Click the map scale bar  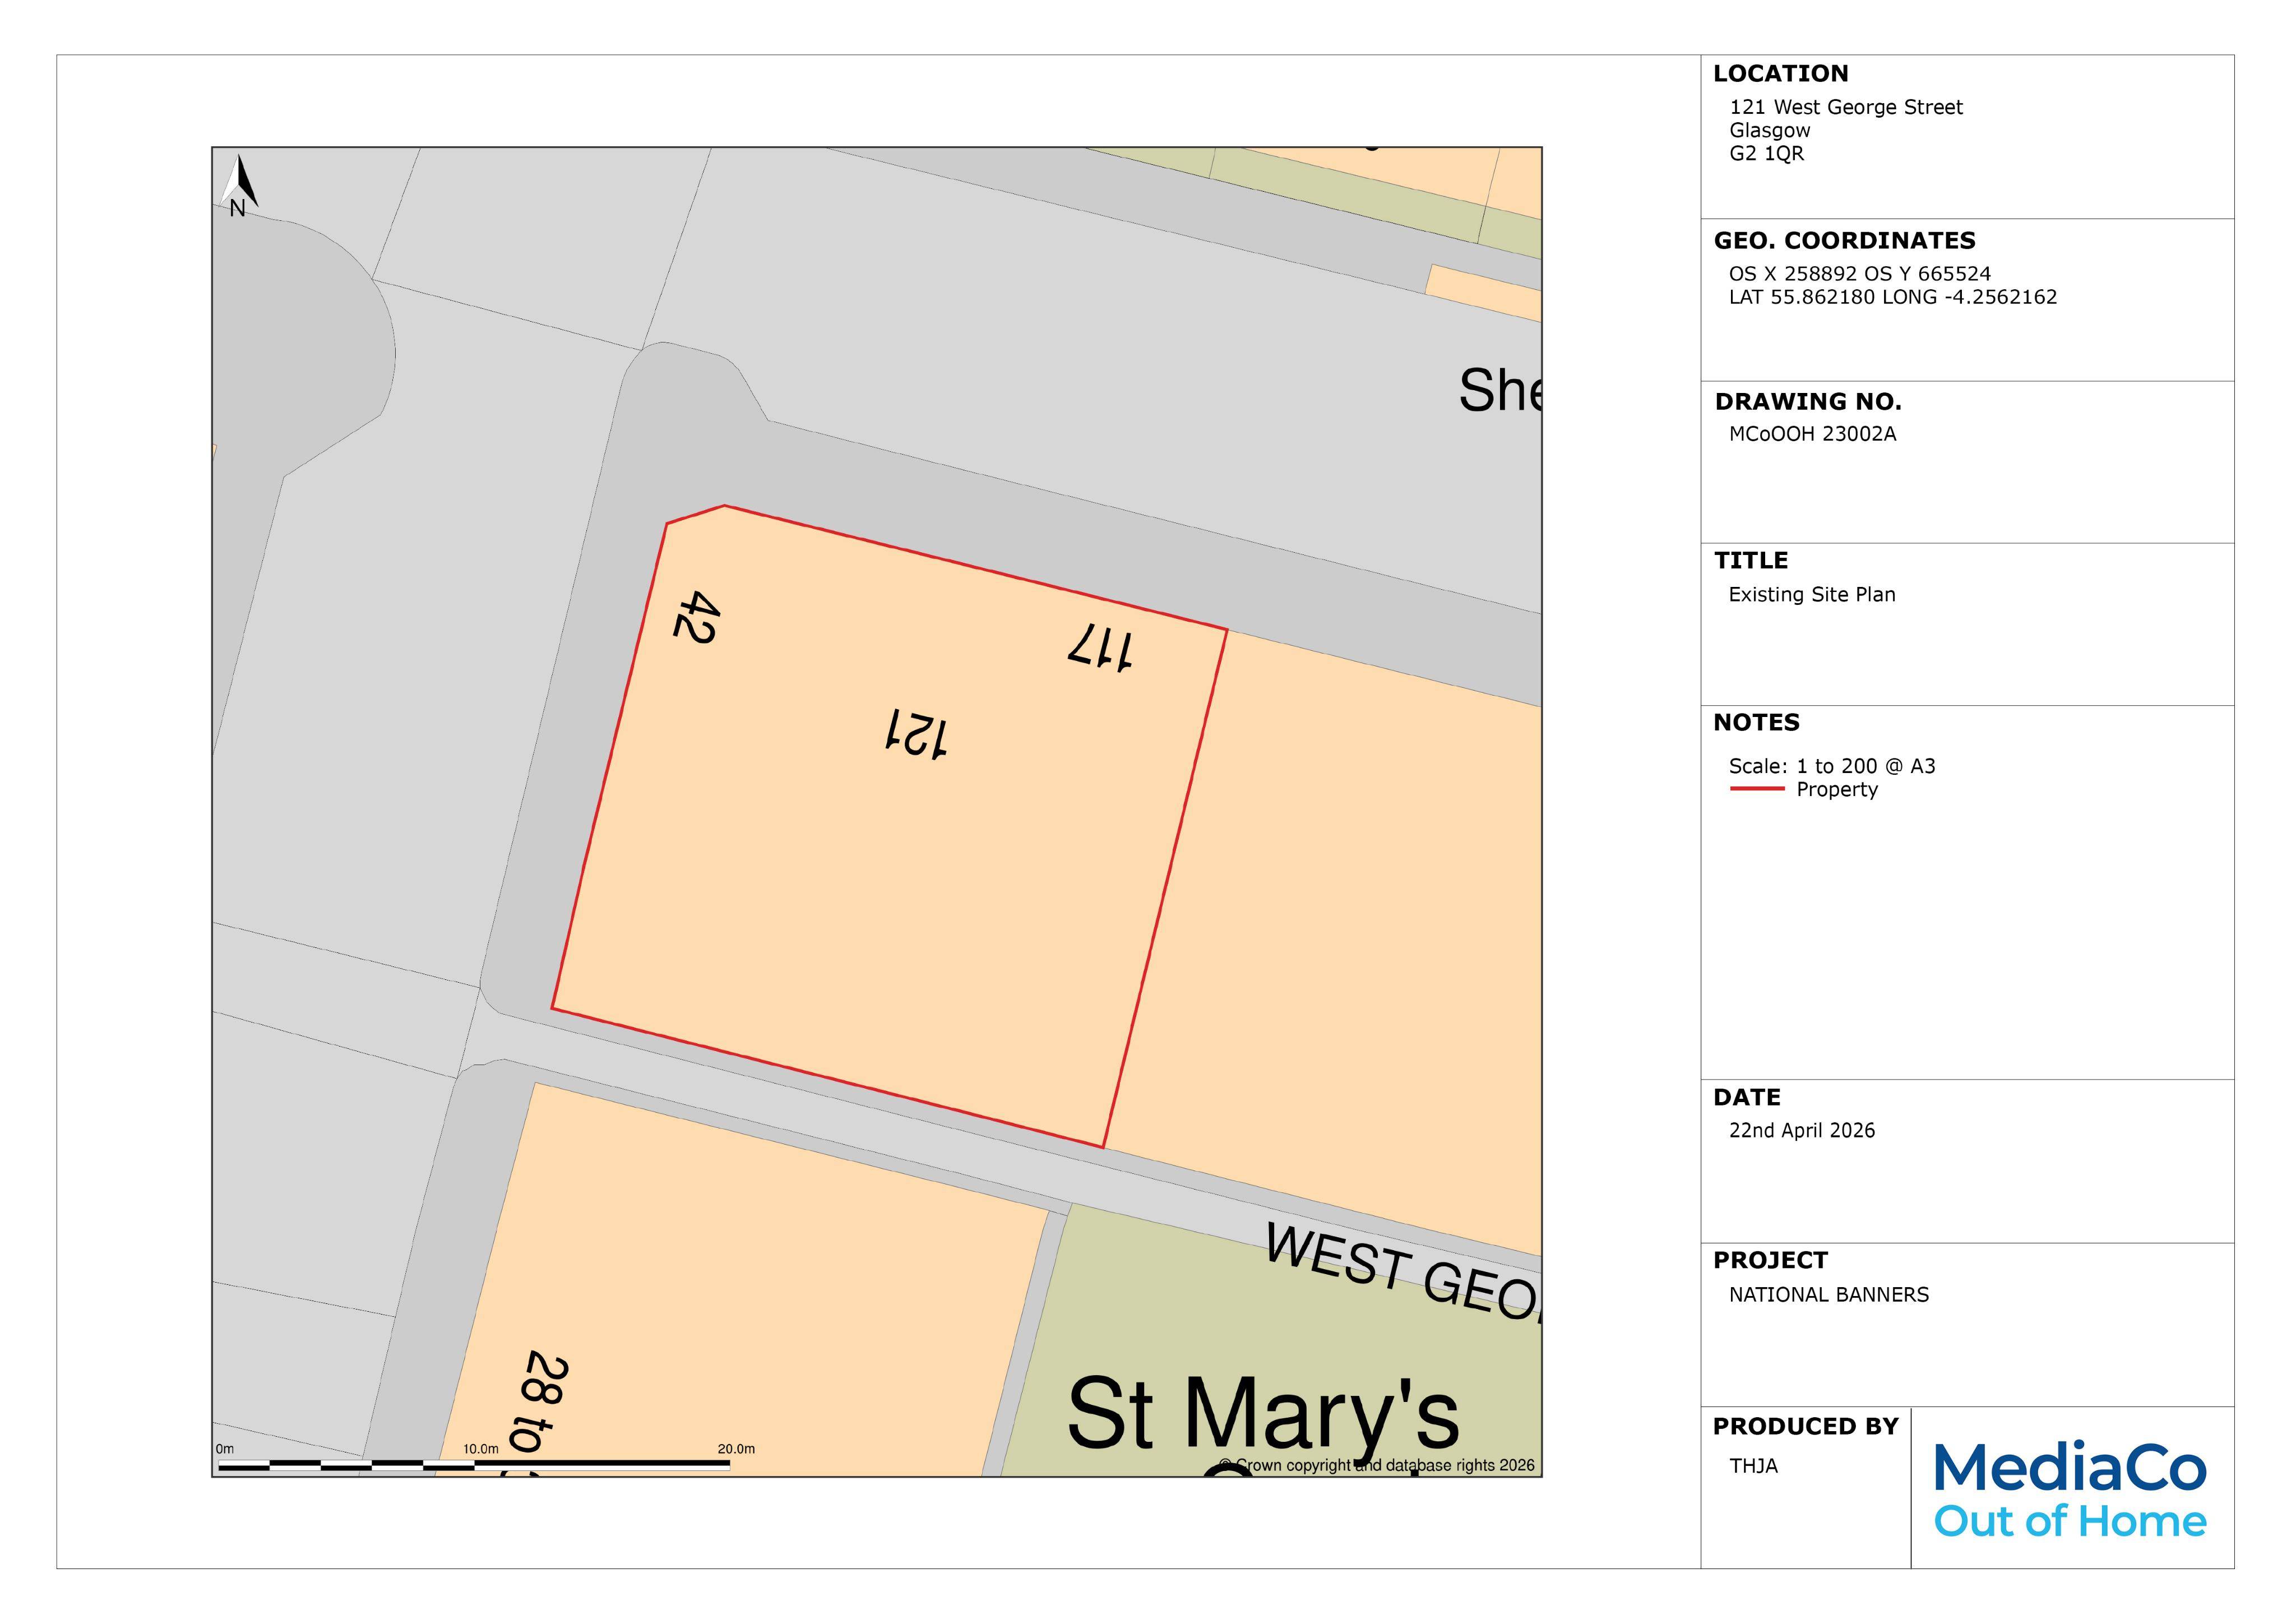pos(474,1464)
